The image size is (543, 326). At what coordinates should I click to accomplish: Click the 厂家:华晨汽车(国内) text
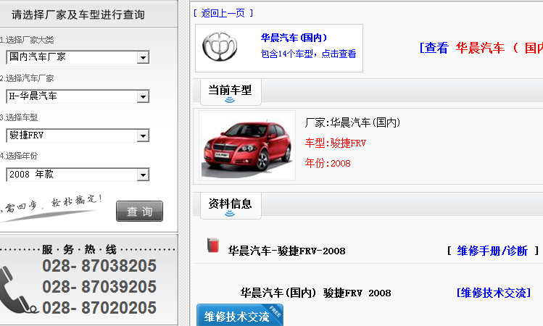pyautogui.click(x=352, y=122)
